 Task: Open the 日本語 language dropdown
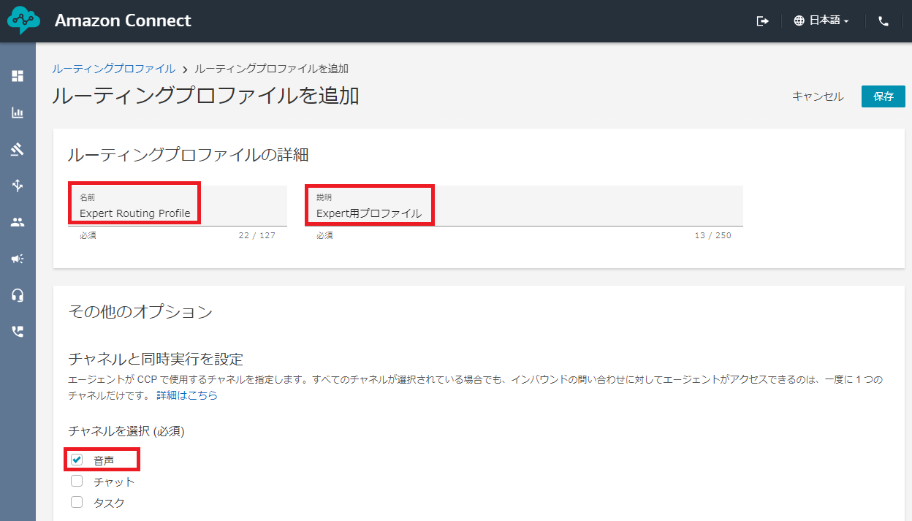(821, 21)
